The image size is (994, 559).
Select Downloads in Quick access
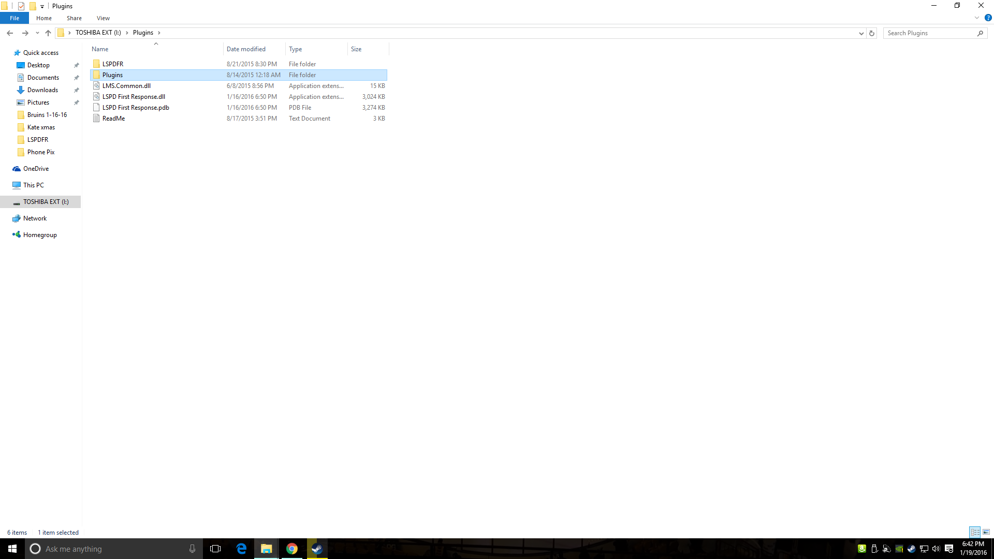(42, 90)
